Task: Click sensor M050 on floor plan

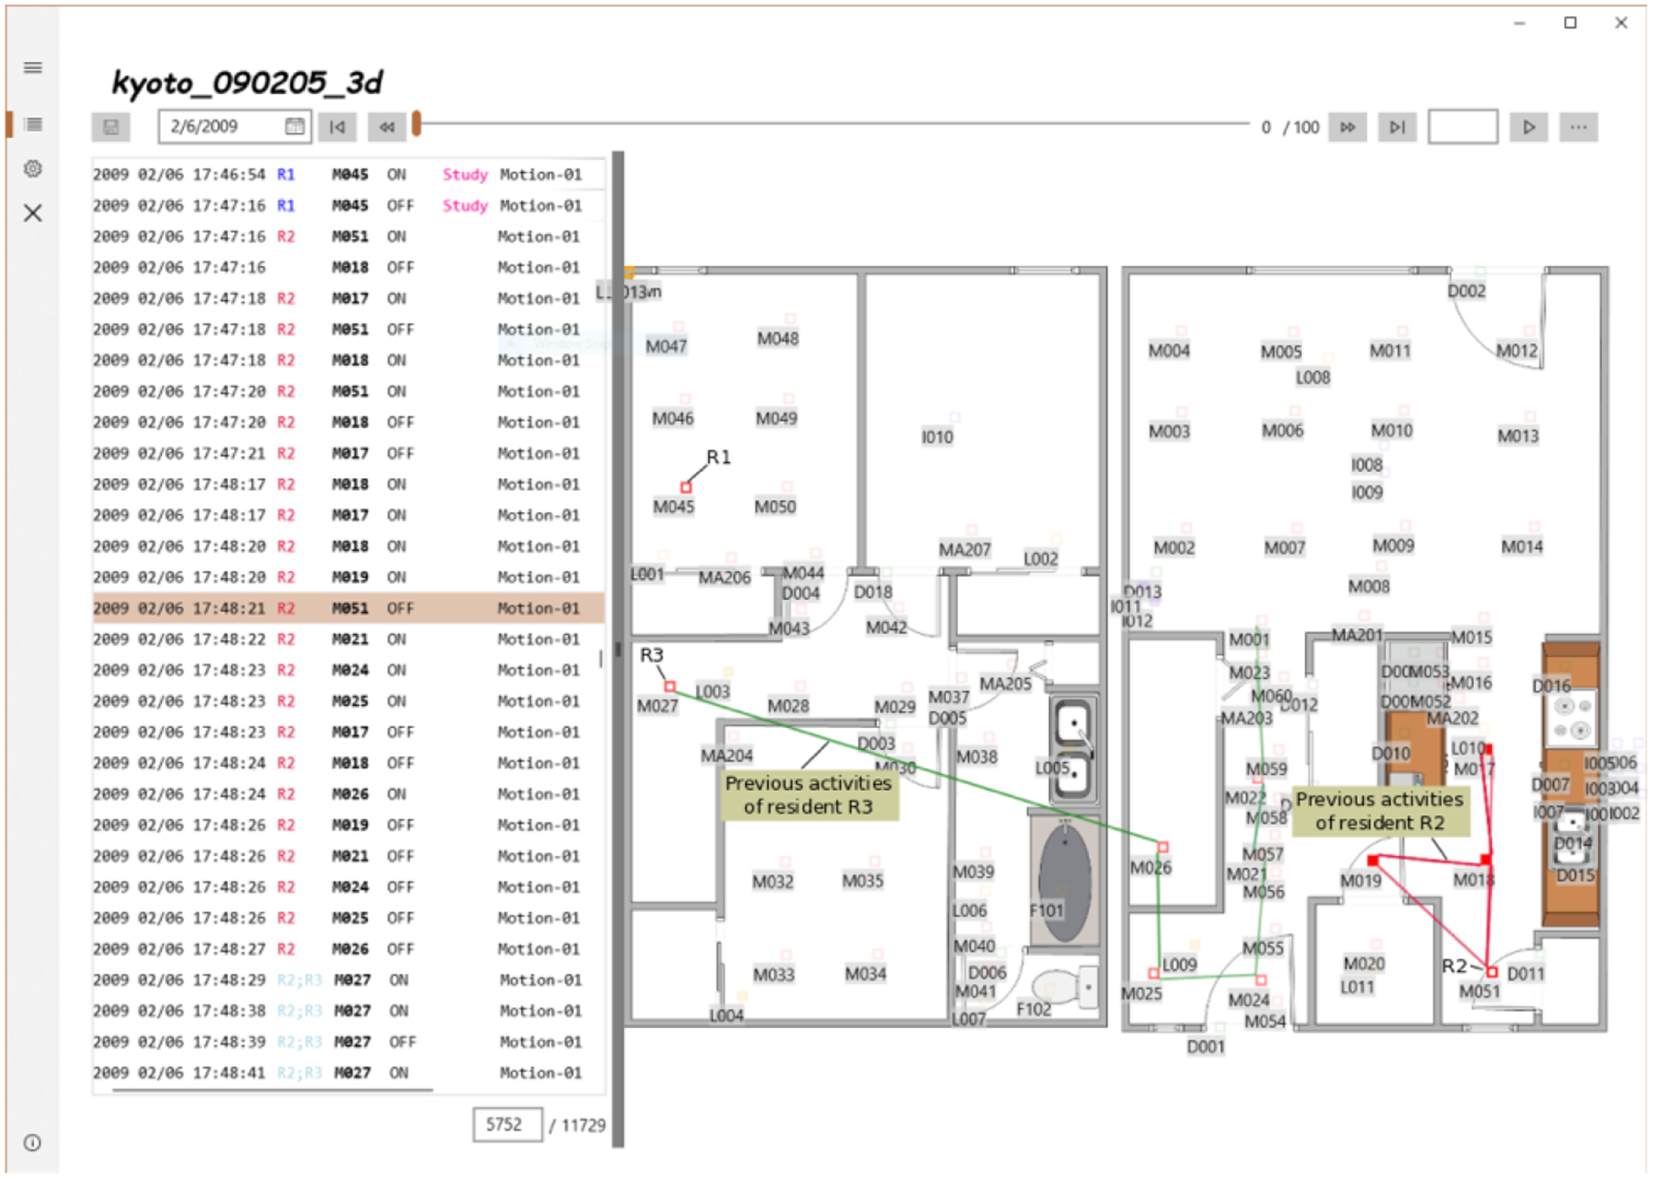Action: [x=775, y=506]
